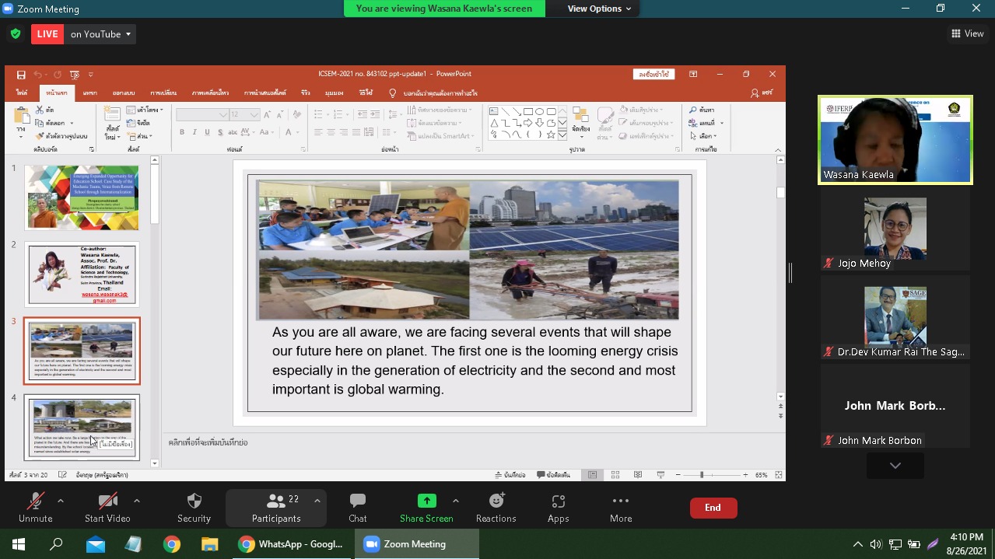Switch to WhatsApp Chrome window in taskbar
This screenshot has width=995, height=559.
click(x=292, y=544)
